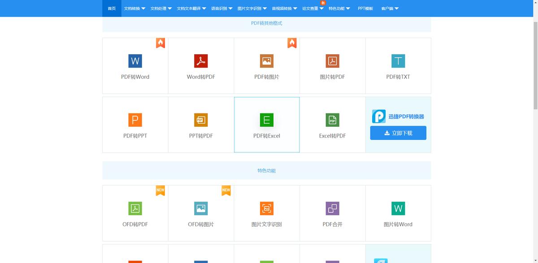
Task: Click the PDF转Excel text label
Action: tap(267, 136)
